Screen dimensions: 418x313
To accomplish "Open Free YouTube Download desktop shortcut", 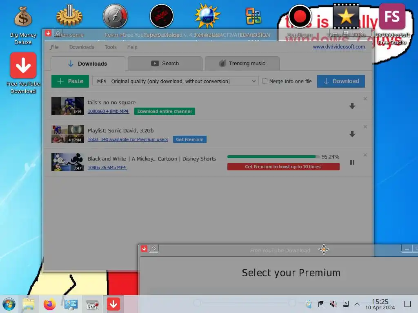I will click(x=23, y=73).
